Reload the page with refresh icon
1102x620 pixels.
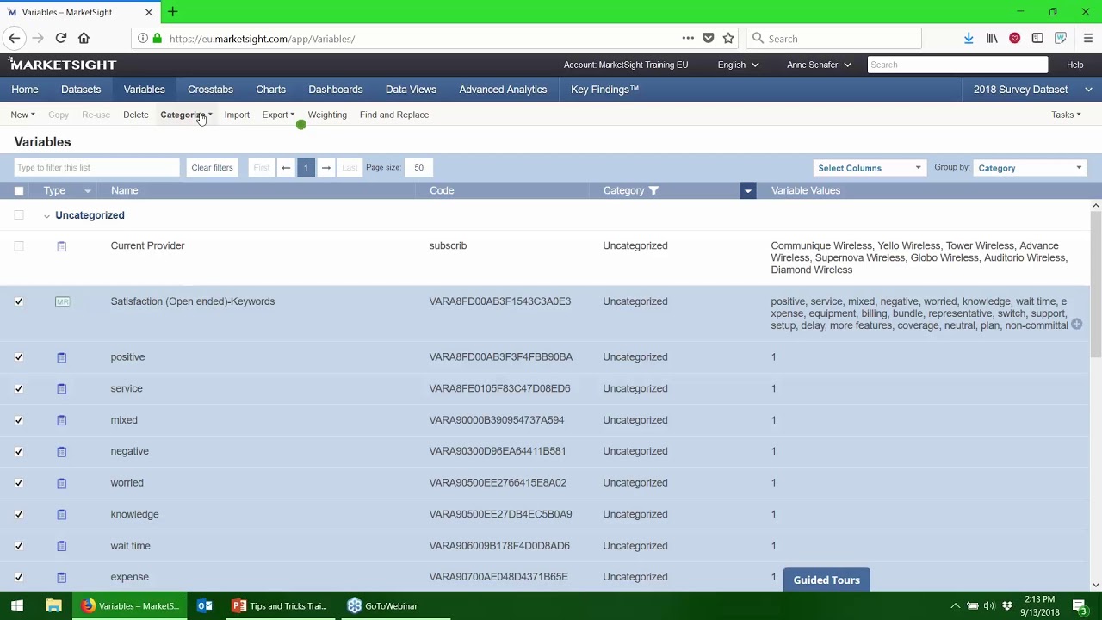pyautogui.click(x=61, y=38)
